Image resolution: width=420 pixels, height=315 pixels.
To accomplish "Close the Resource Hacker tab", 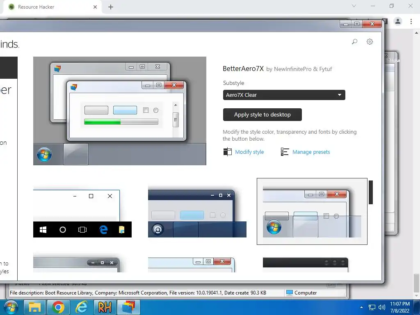I will coord(95,7).
